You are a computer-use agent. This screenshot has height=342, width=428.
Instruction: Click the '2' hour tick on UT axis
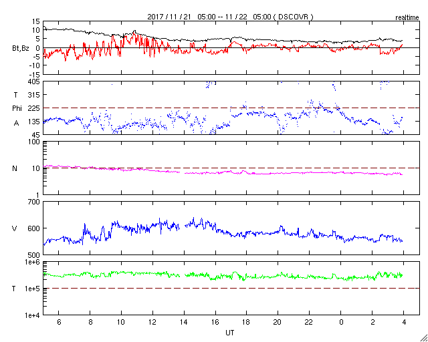372,322
